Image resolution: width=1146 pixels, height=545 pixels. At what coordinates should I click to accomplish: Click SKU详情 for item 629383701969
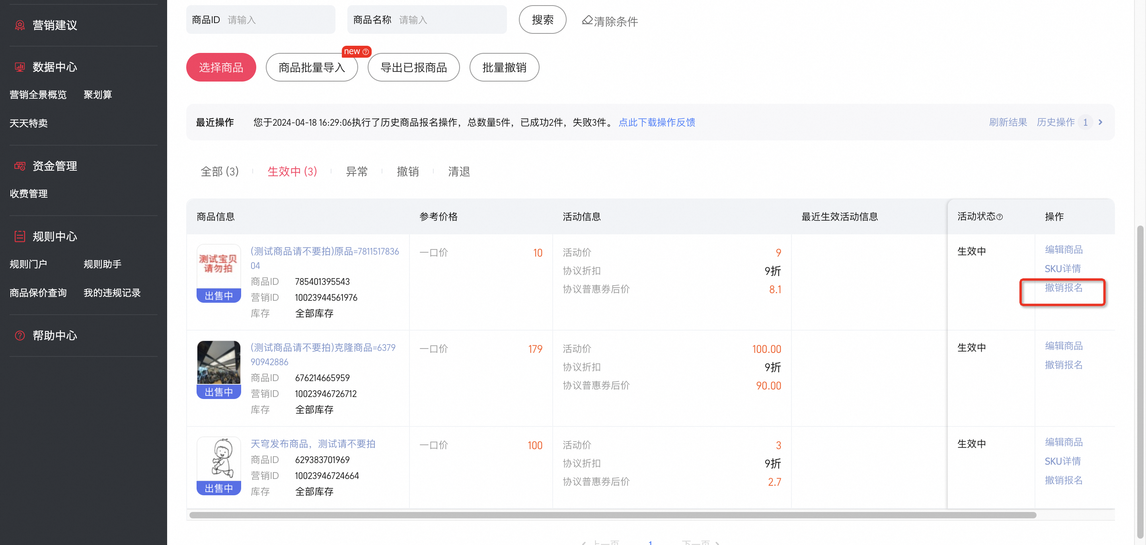pyautogui.click(x=1063, y=461)
